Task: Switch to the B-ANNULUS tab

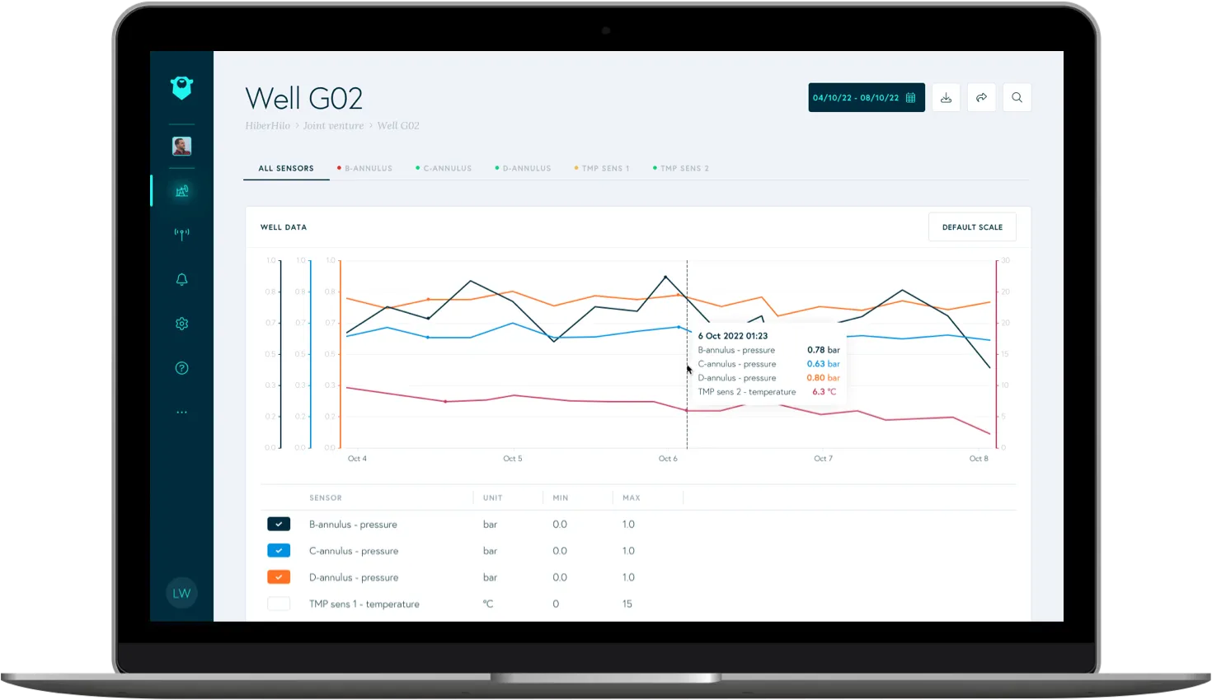Action: coord(364,168)
